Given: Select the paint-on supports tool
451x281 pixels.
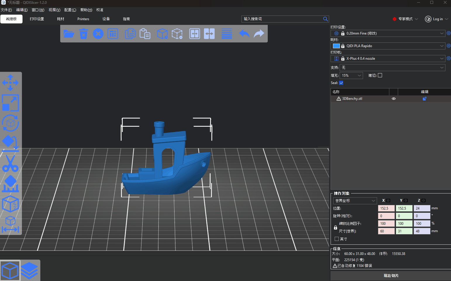Looking at the screenshot, I should (x=11, y=184).
